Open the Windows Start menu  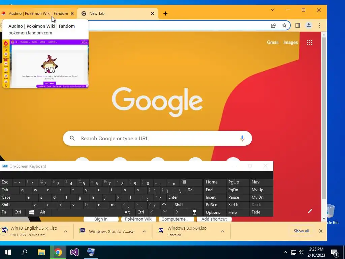coord(8,252)
